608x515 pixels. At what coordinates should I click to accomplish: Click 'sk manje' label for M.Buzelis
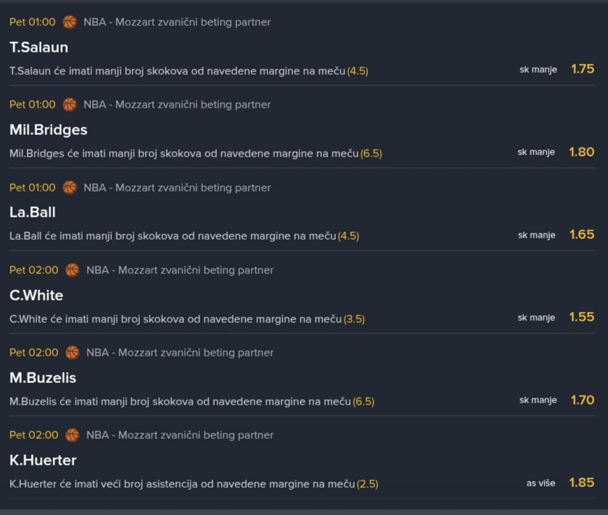(537, 400)
